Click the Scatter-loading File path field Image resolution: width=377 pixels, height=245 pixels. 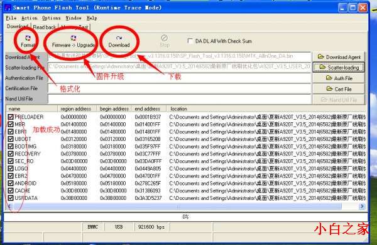[x=180, y=67]
